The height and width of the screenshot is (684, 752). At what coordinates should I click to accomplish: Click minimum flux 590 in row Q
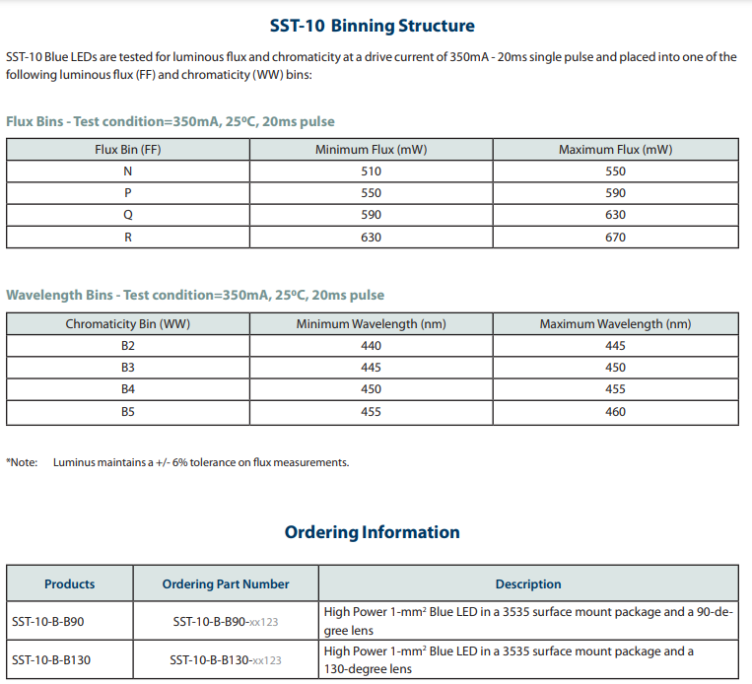click(x=372, y=215)
